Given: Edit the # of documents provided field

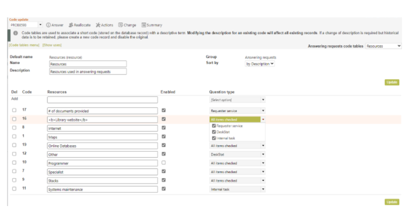Looking at the screenshot, I should (102, 111).
